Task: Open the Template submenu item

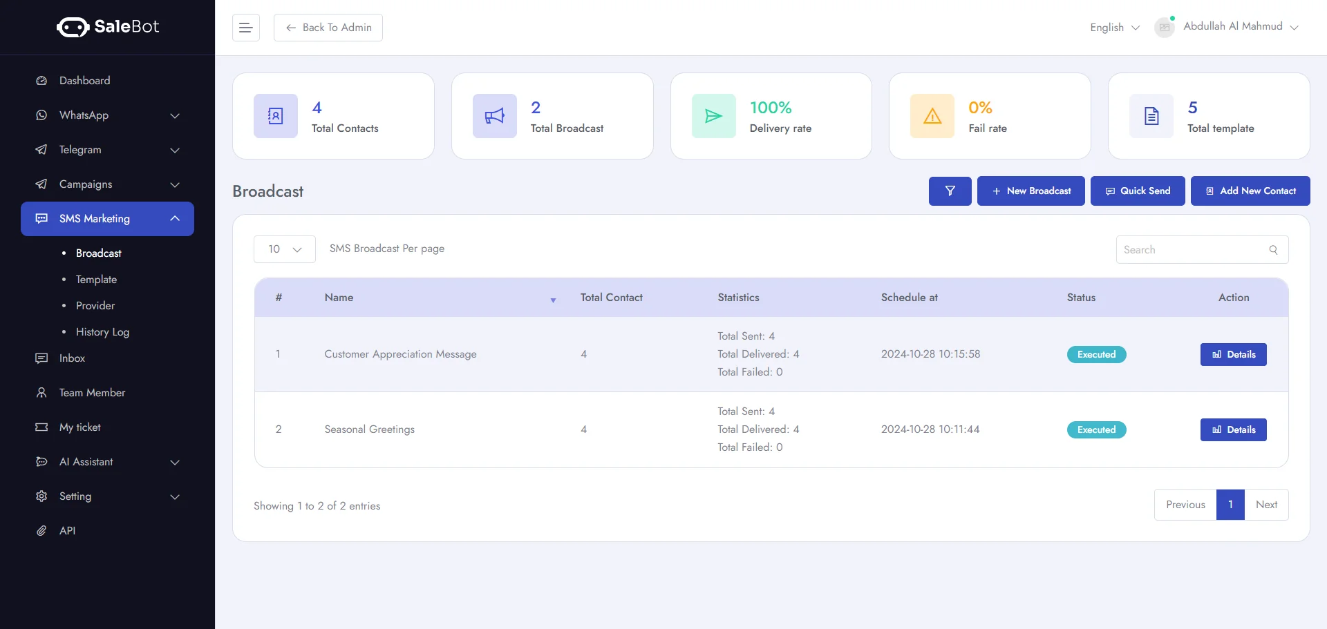Action: pyautogui.click(x=96, y=280)
